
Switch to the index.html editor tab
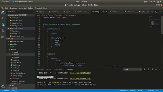tap(144, 12)
